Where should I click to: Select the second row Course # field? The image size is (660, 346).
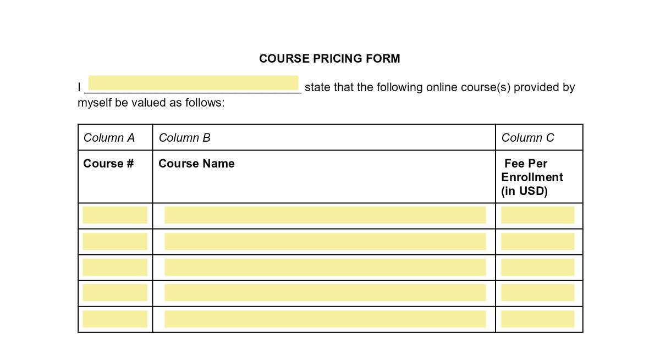tap(115, 242)
